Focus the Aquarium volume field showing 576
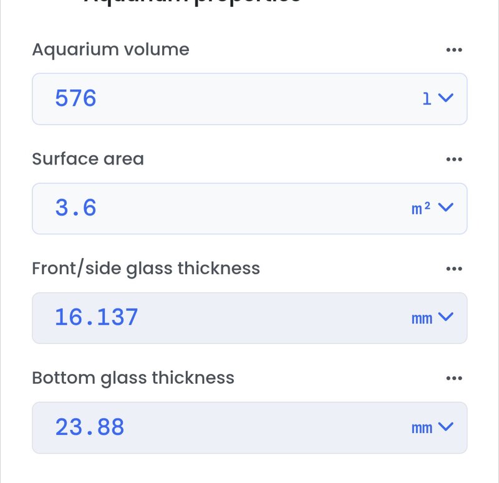 click(249, 99)
